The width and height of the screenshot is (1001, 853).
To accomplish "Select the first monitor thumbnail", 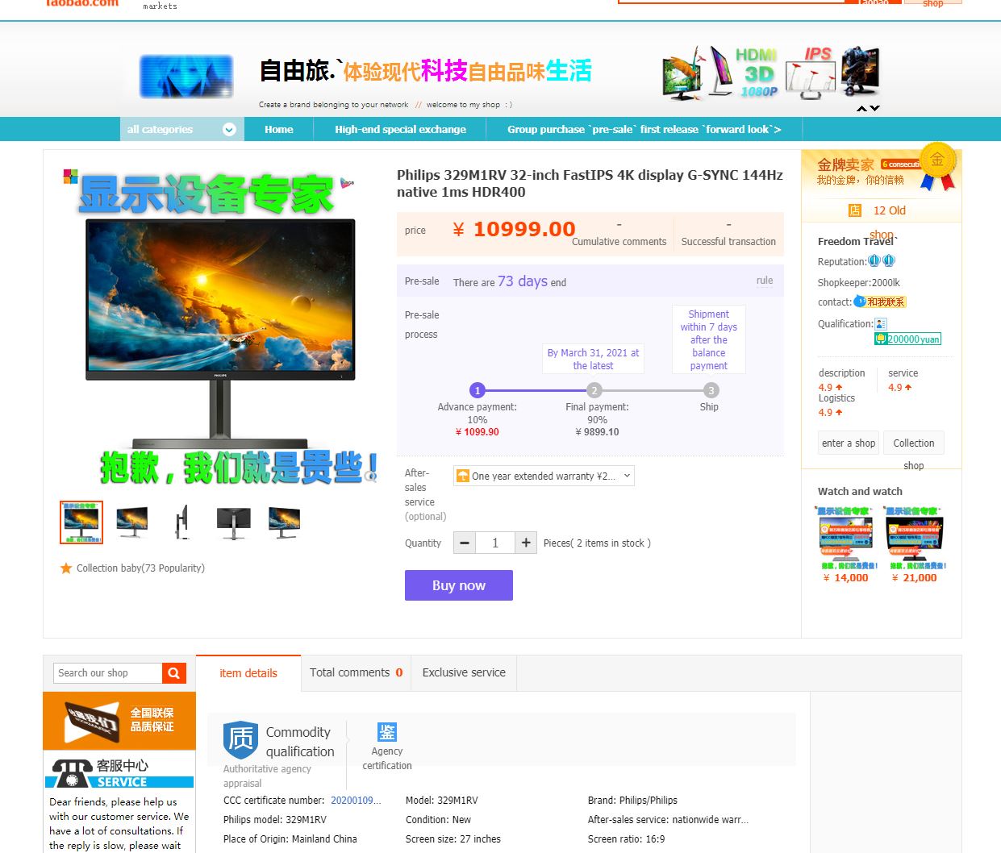I will (81, 522).
